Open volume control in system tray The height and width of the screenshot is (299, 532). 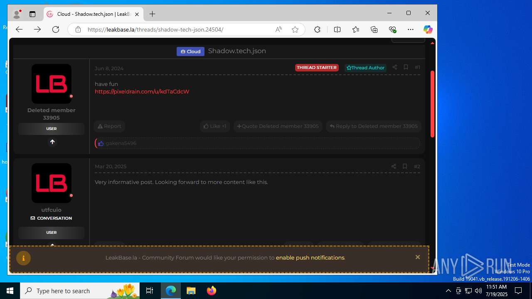coord(478,291)
